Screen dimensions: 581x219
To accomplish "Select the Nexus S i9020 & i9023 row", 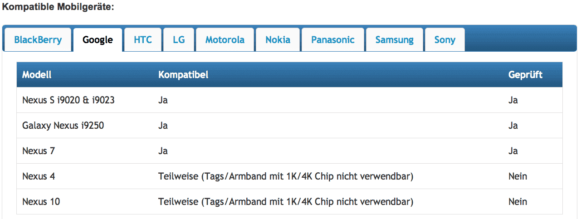I will pyautogui.click(x=289, y=100).
